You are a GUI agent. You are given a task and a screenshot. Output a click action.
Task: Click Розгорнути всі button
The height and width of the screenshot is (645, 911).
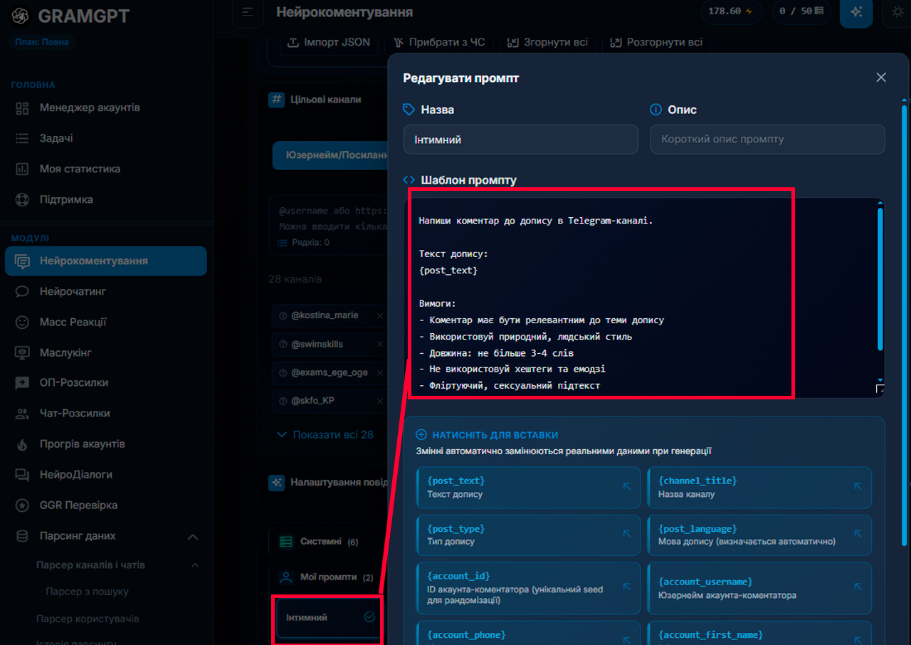point(656,42)
